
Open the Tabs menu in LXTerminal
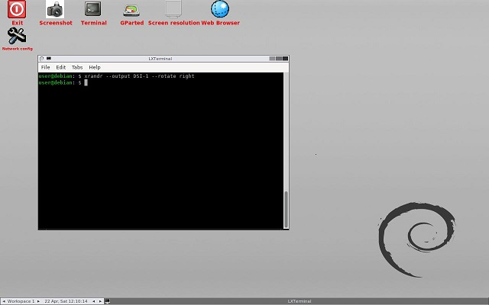coord(77,67)
